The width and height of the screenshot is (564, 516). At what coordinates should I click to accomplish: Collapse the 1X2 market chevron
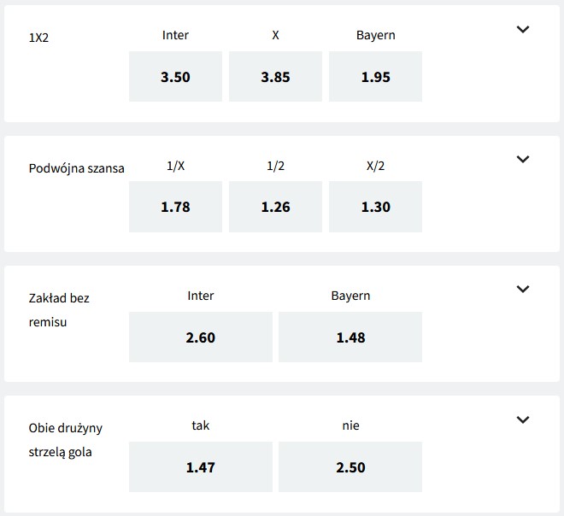point(524,29)
